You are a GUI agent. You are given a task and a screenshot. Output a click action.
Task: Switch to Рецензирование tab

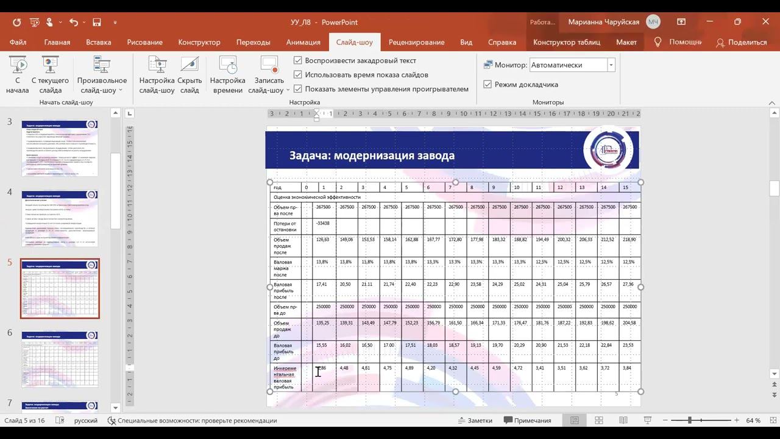416,42
